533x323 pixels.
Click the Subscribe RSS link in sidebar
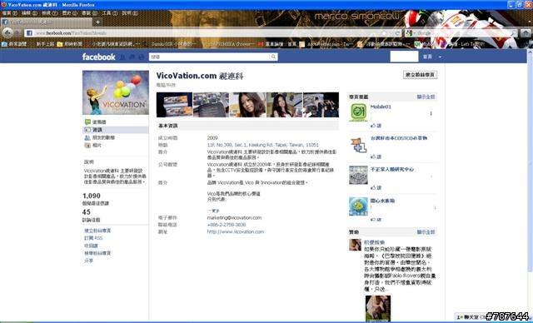coord(93,238)
